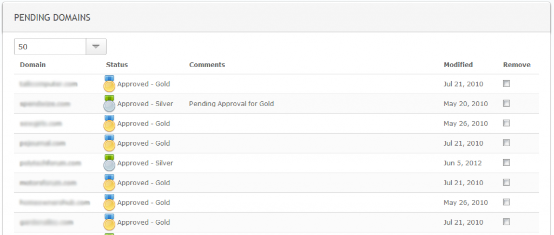Sort by the Modified column header
554x235 pixels.
(x=458, y=65)
